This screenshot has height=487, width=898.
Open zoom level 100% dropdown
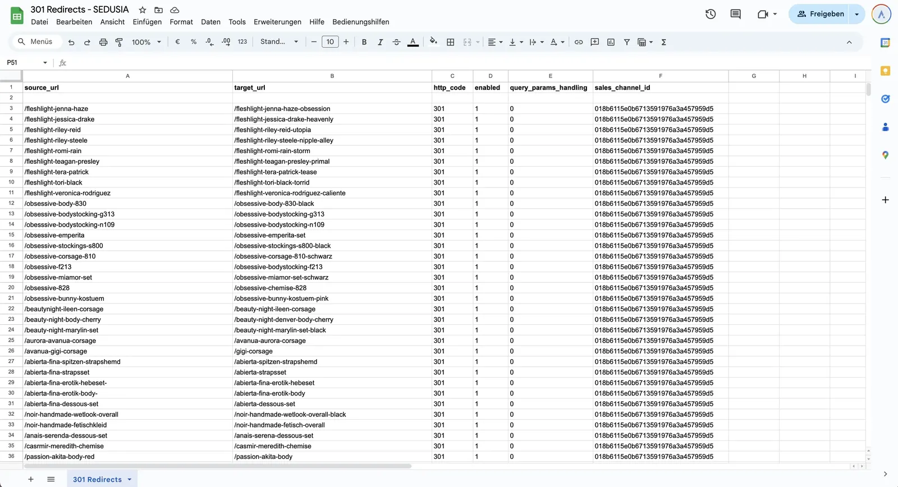click(146, 42)
